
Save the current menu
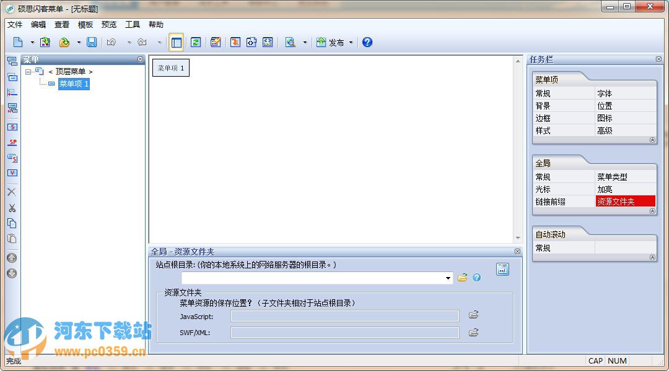point(92,42)
